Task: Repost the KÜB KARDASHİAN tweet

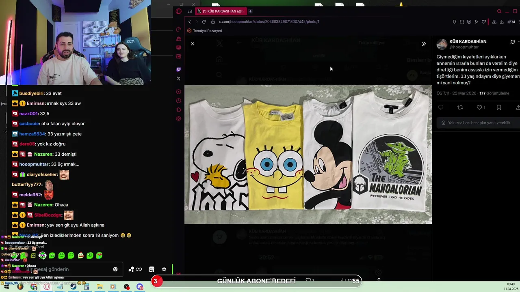Action: 460,107
